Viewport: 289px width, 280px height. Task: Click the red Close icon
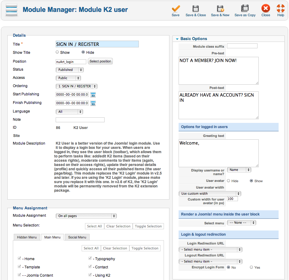point(265,8)
